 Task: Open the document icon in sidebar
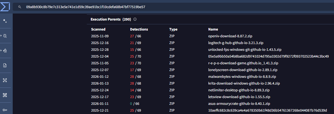(x=5, y=65)
